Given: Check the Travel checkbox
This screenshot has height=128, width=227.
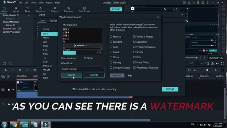Looking at the screenshot, I should [111, 52].
